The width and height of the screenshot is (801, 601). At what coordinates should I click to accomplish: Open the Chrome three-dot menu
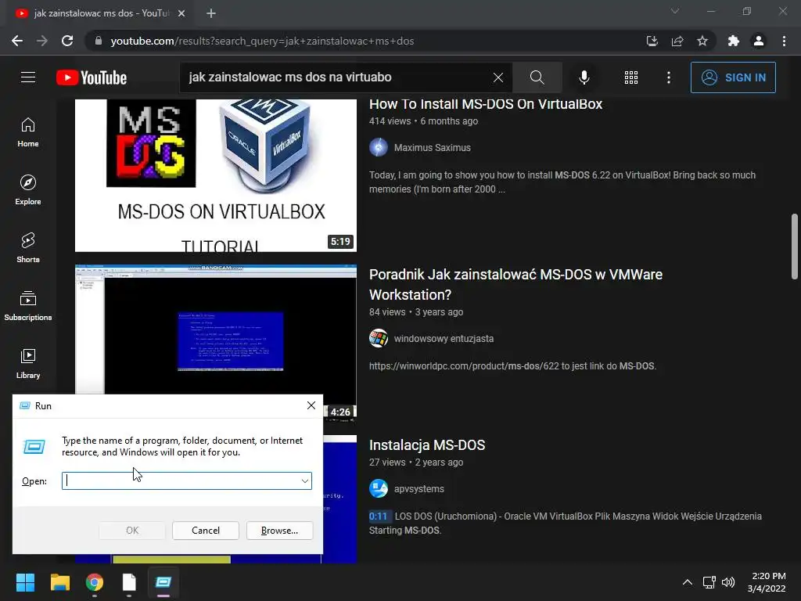pos(784,41)
